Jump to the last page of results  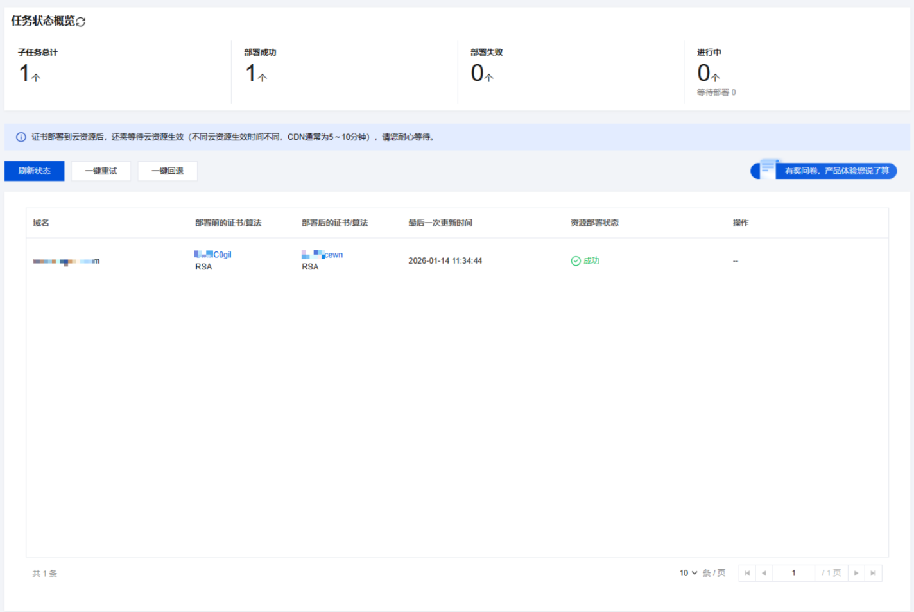pos(873,573)
